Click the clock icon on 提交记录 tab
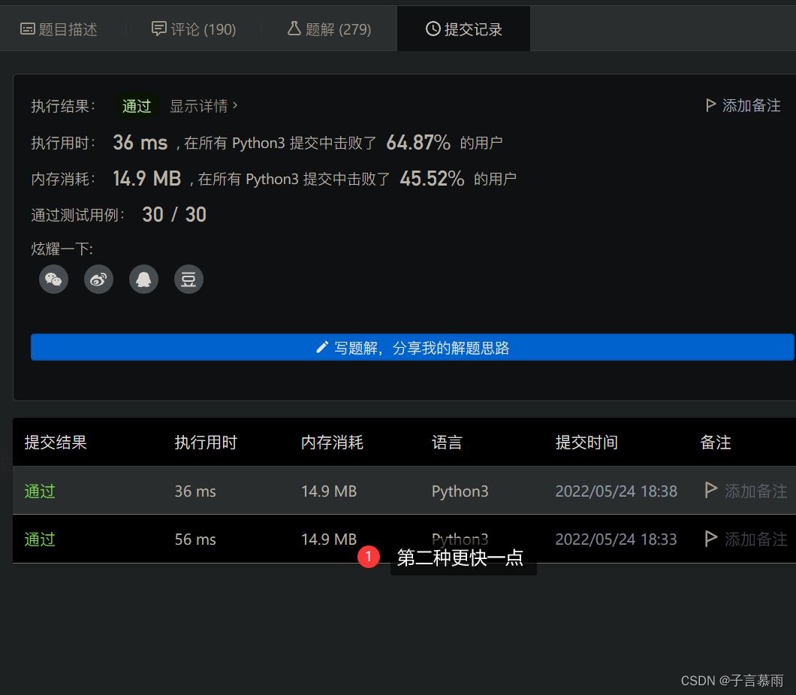 point(433,29)
